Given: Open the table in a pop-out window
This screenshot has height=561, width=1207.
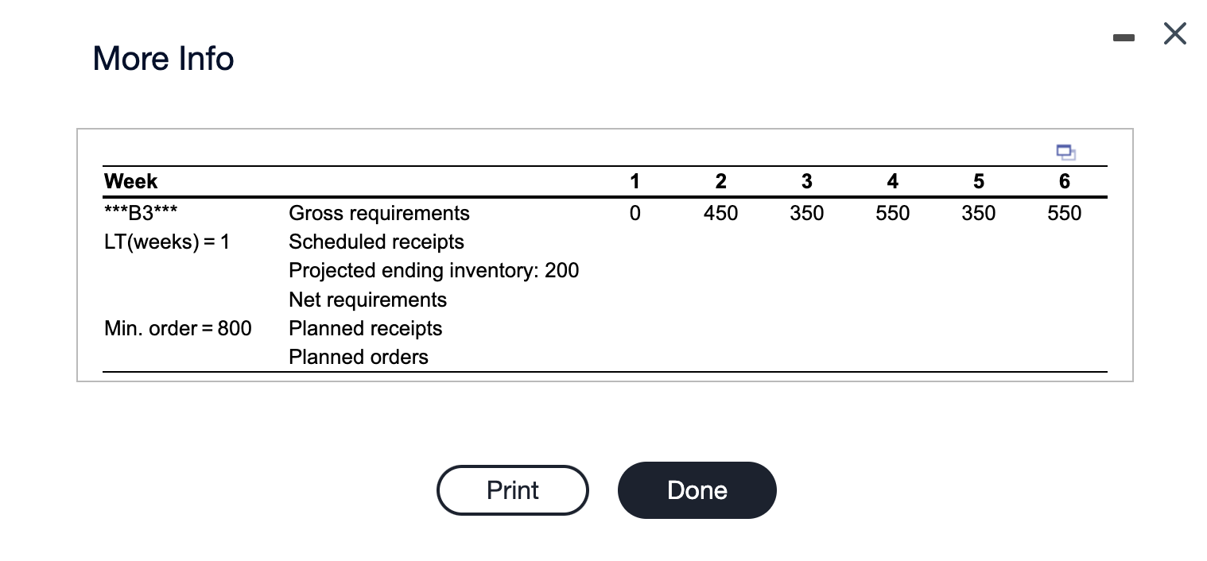Looking at the screenshot, I should tap(1065, 153).
